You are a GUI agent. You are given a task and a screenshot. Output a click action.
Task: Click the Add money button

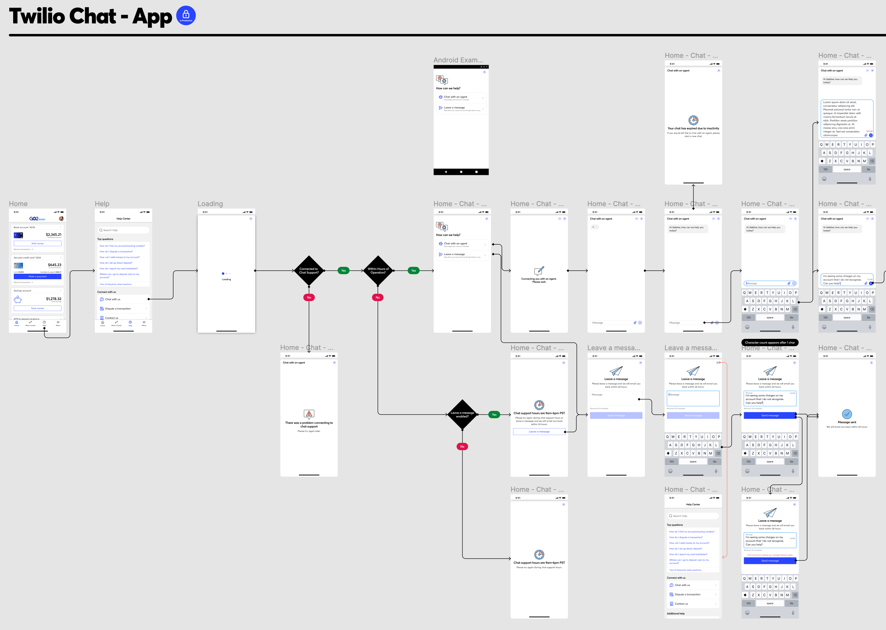tap(37, 244)
